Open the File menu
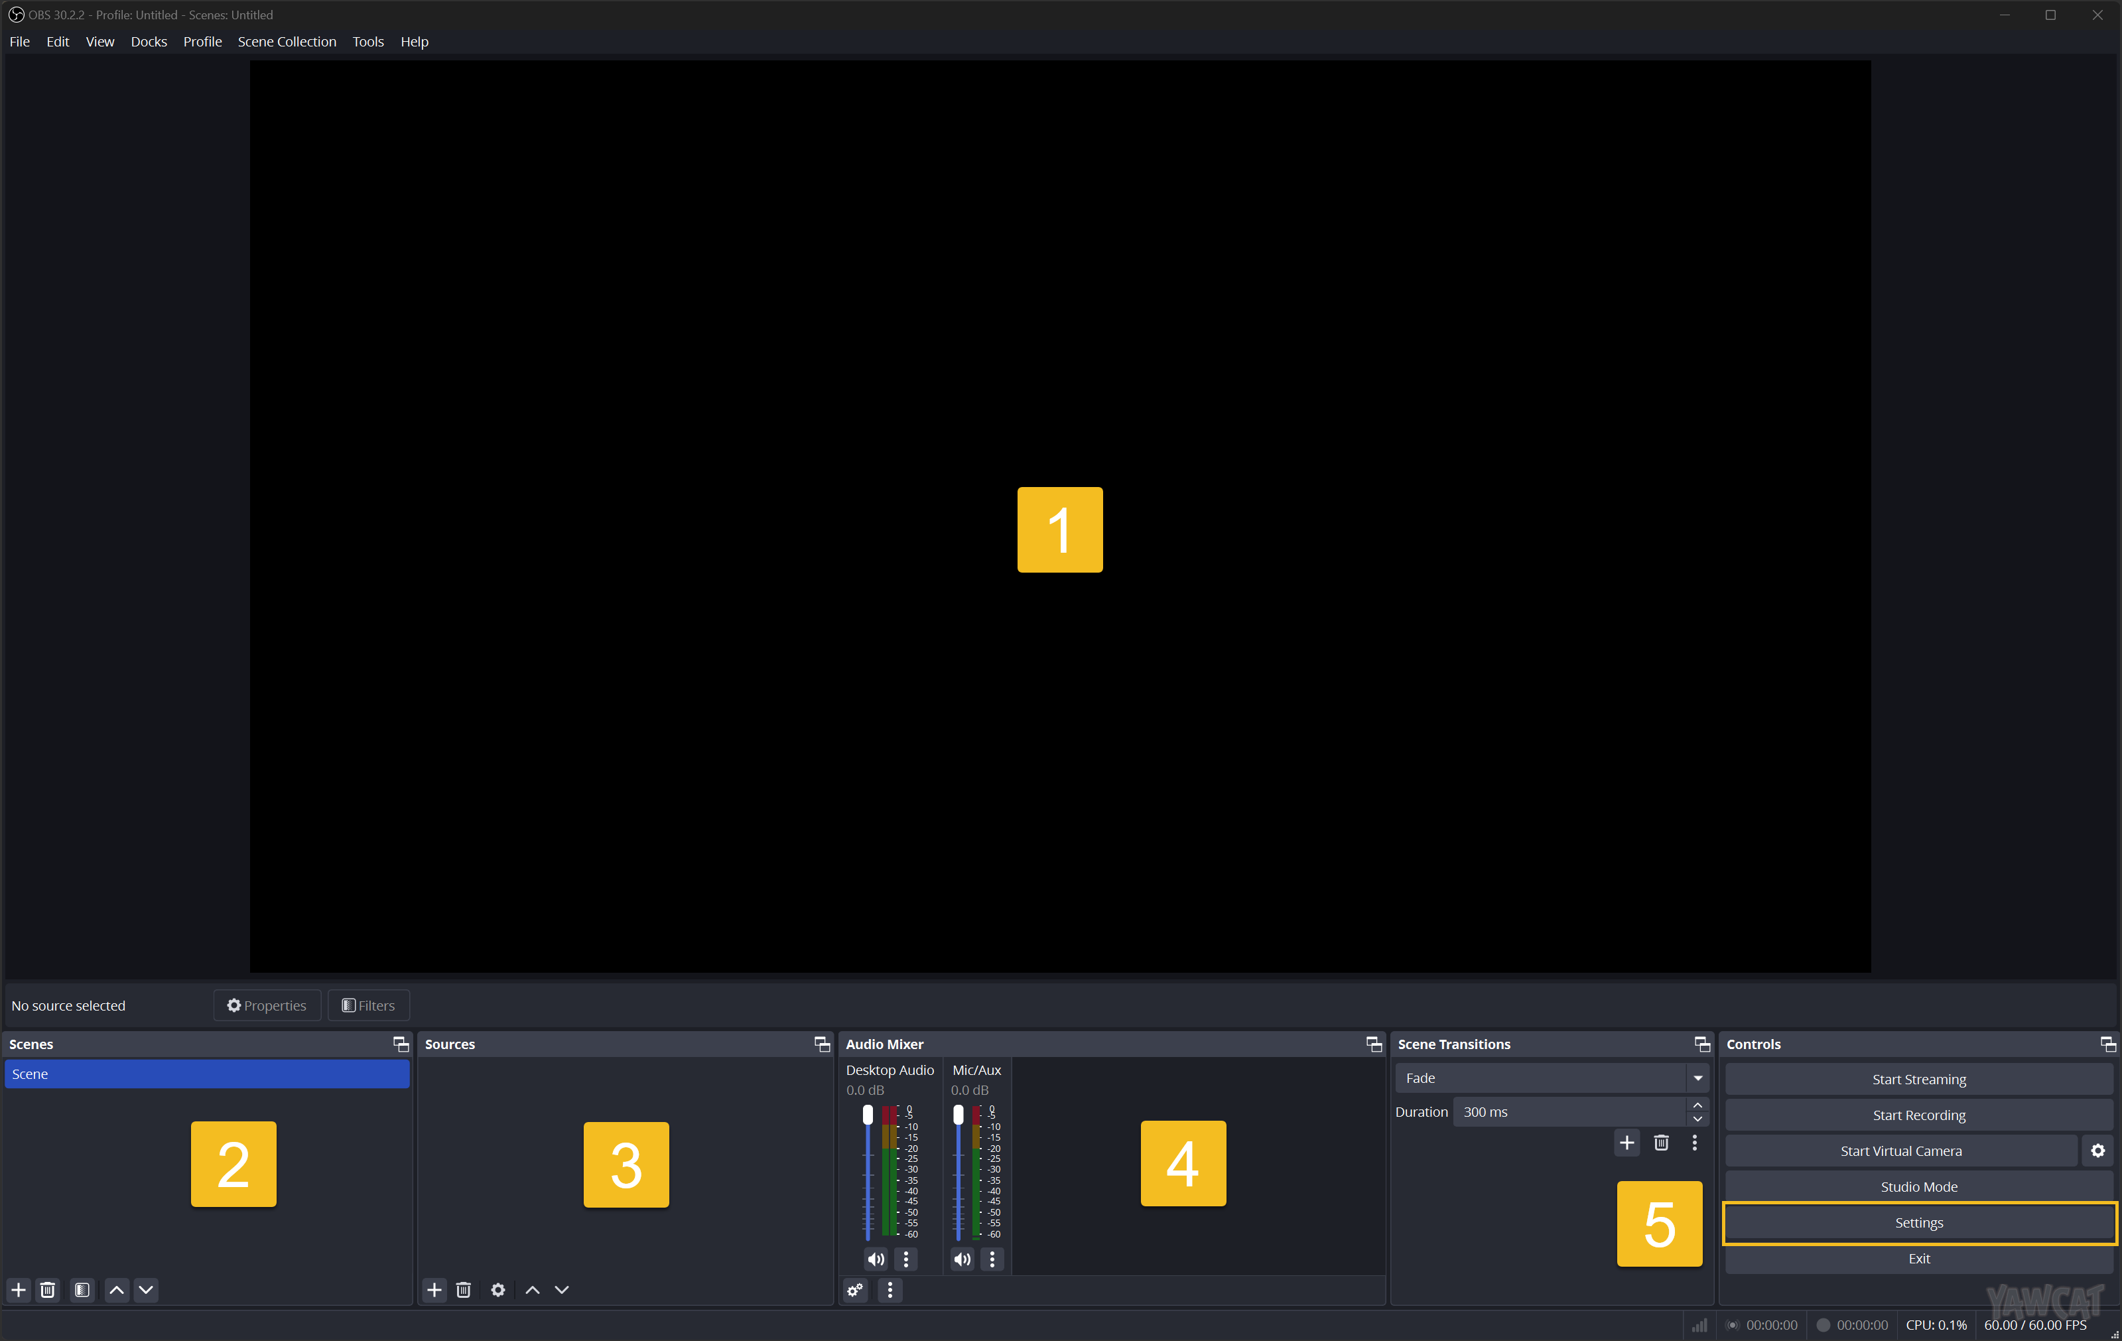The height and width of the screenshot is (1341, 2122). pos(20,42)
